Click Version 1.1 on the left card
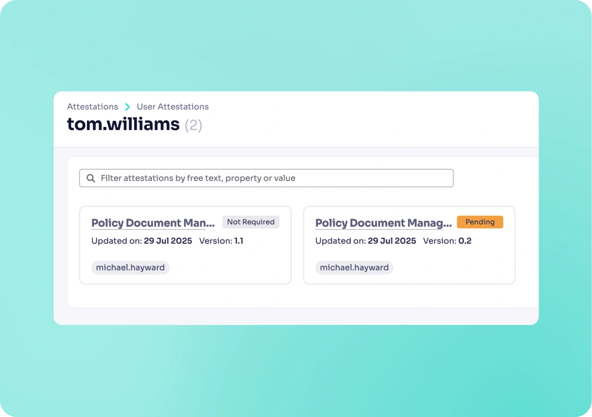Viewport: 592px width, 417px height. [x=239, y=241]
